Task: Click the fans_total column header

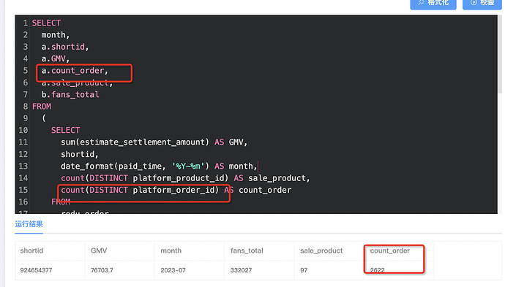Action: (247, 250)
